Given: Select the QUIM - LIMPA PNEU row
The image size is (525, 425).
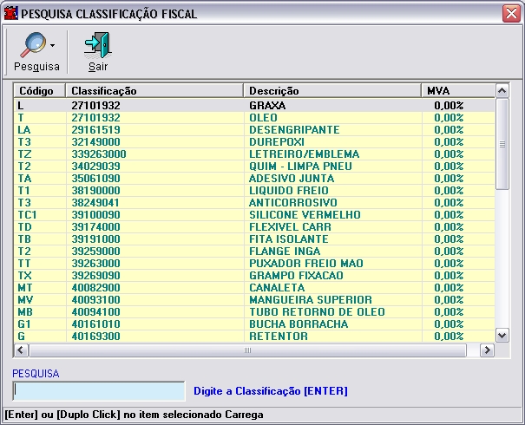Looking at the screenshot, I should point(254,166).
